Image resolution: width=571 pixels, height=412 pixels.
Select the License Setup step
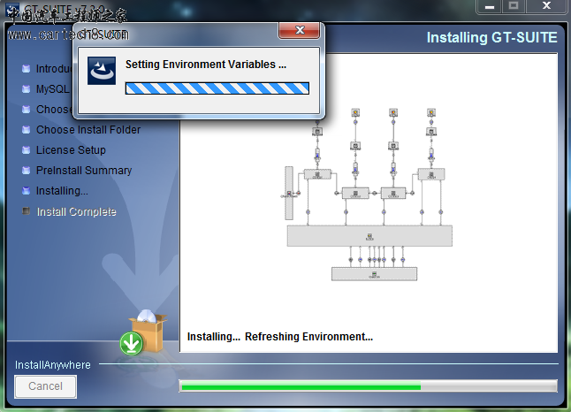[x=71, y=150]
